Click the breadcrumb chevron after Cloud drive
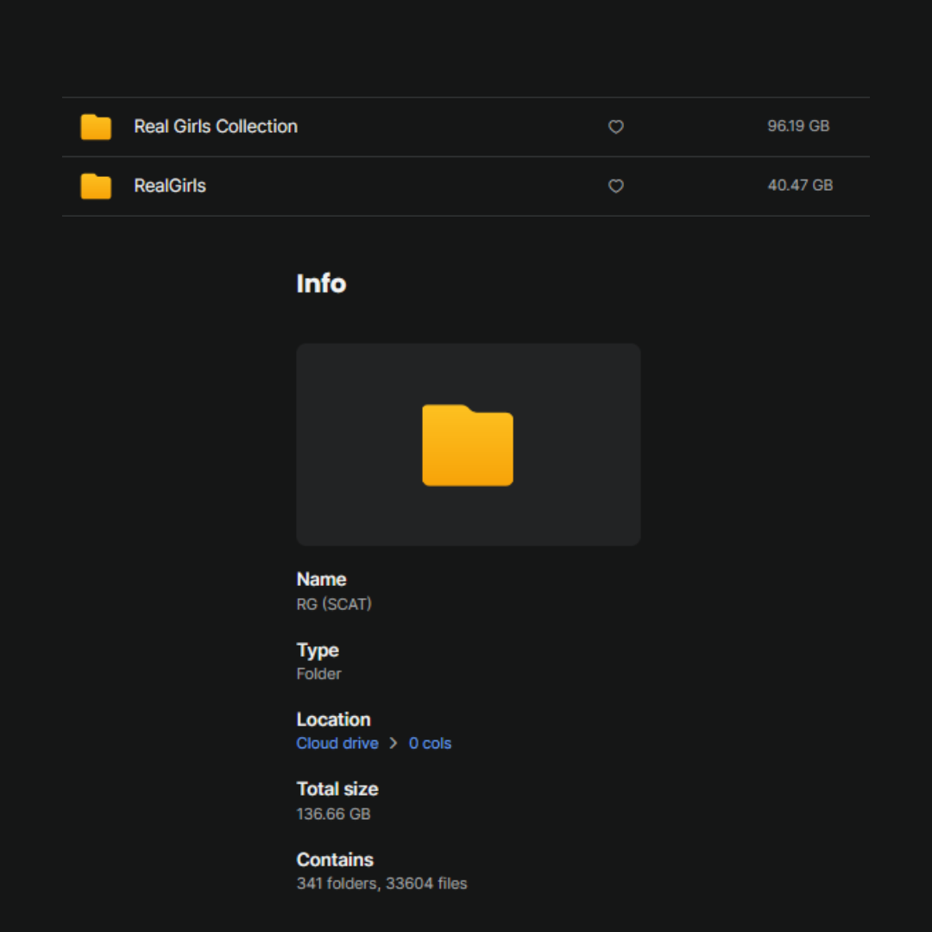The height and width of the screenshot is (932, 932). click(394, 744)
